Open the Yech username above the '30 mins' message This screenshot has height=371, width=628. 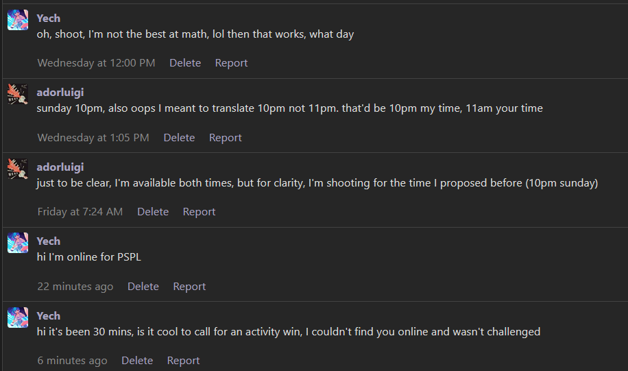pyautogui.click(x=49, y=315)
